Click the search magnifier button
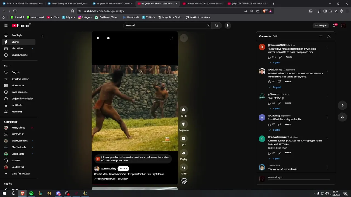351x197 pixels. pos(217,25)
